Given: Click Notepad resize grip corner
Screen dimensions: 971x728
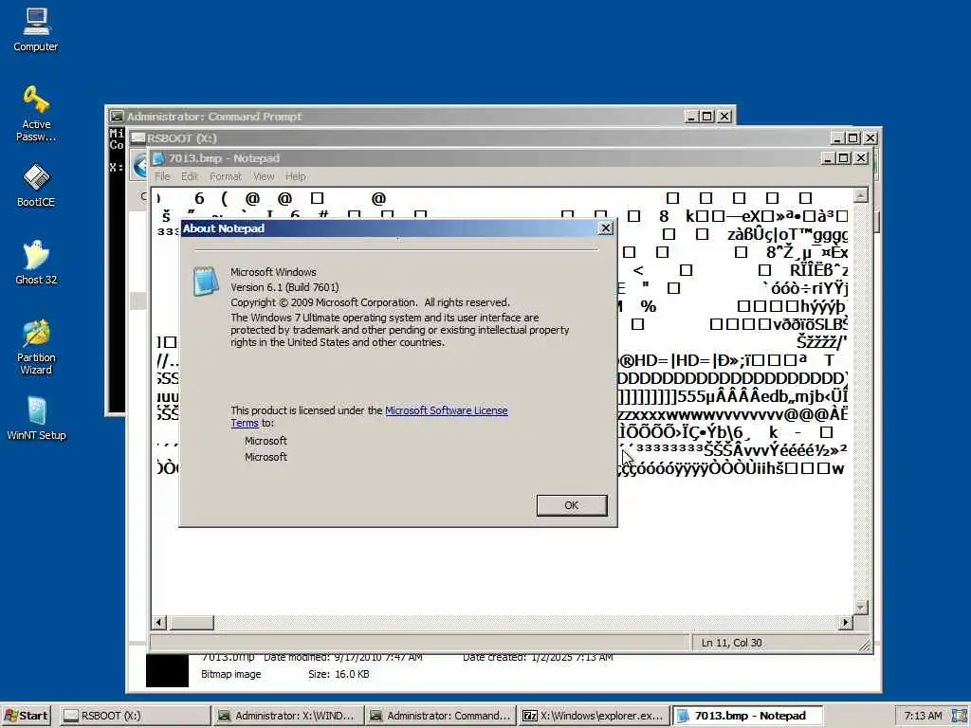Looking at the screenshot, I should [x=865, y=645].
